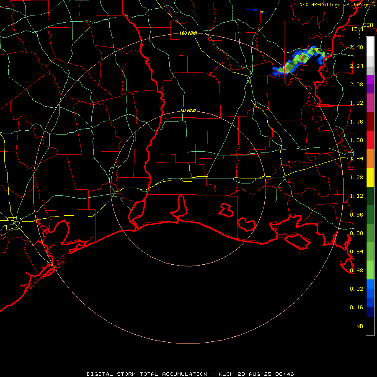Image resolution: width=377 pixels, height=377 pixels.
Task: Click the 2.24 legend value
Action: pyautogui.click(x=356, y=66)
